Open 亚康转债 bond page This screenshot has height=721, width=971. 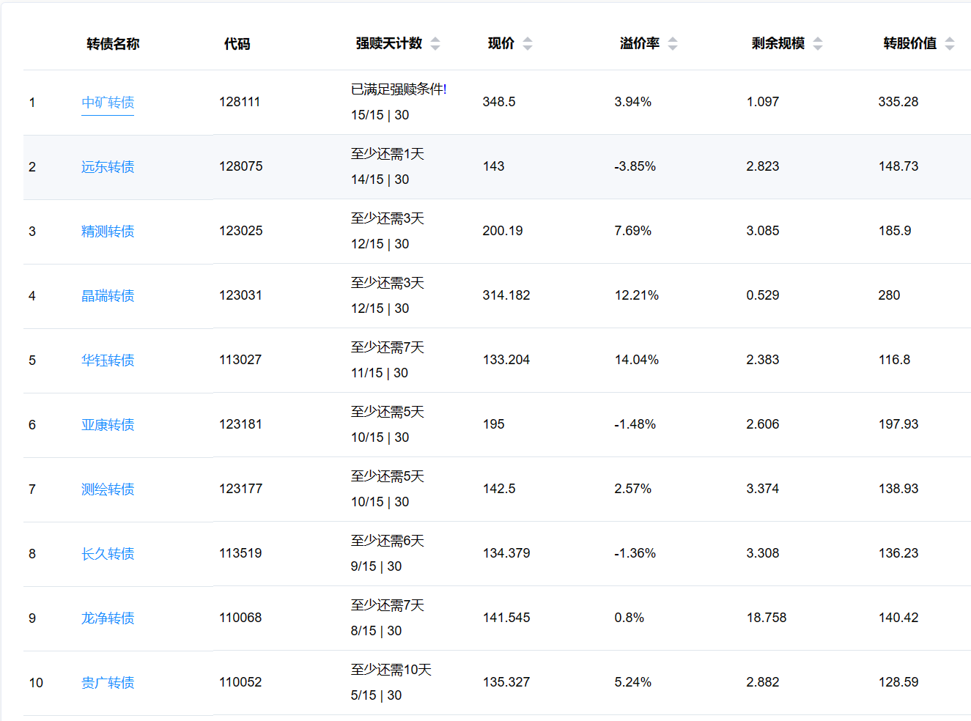pos(108,425)
